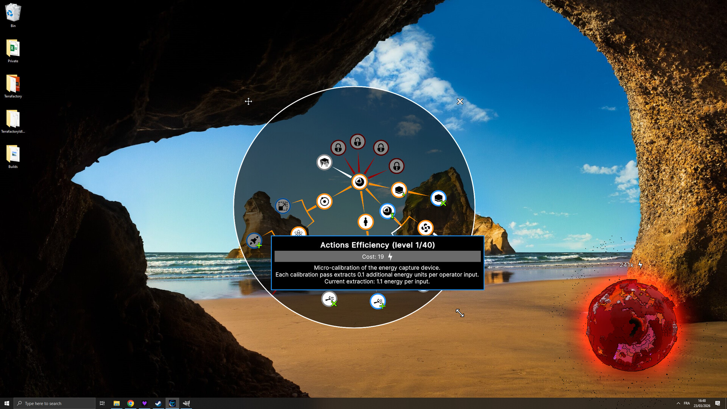
Task: Click the human figure skill node
Action: pos(365,222)
